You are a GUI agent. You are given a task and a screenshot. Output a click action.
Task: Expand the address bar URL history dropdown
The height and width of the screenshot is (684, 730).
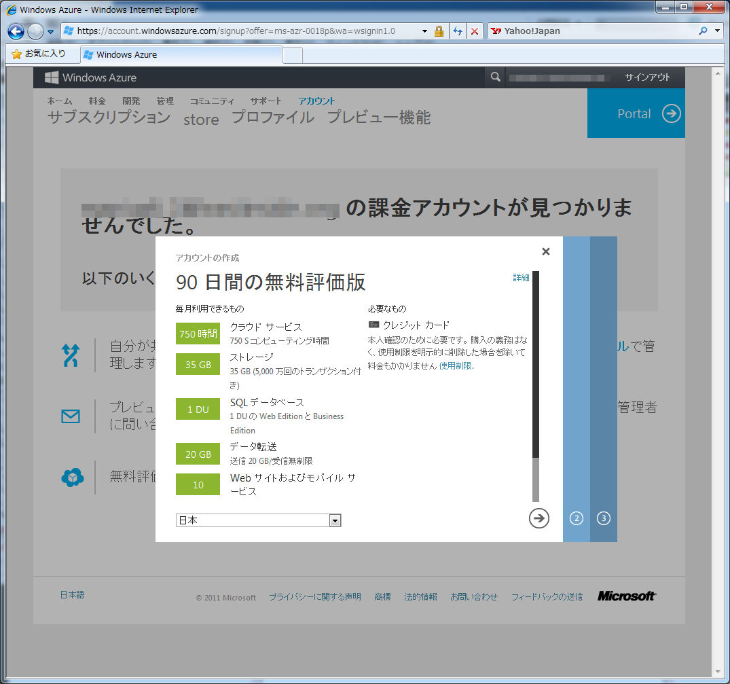424,31
